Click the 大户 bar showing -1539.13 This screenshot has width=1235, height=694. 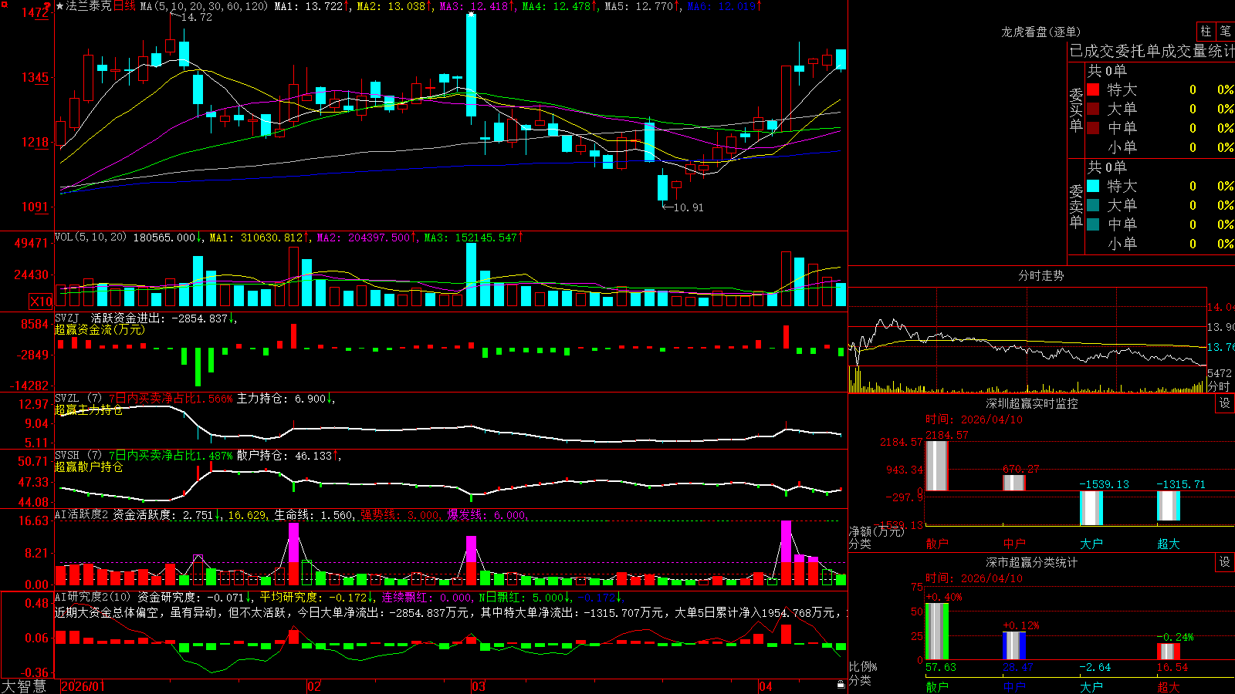tap(1091, 508)
